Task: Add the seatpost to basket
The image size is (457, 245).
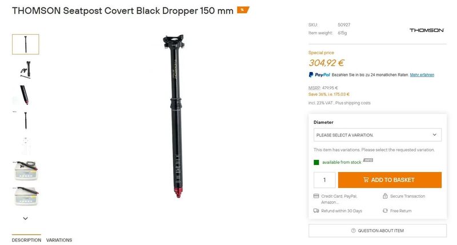Action: pos(390,180)
